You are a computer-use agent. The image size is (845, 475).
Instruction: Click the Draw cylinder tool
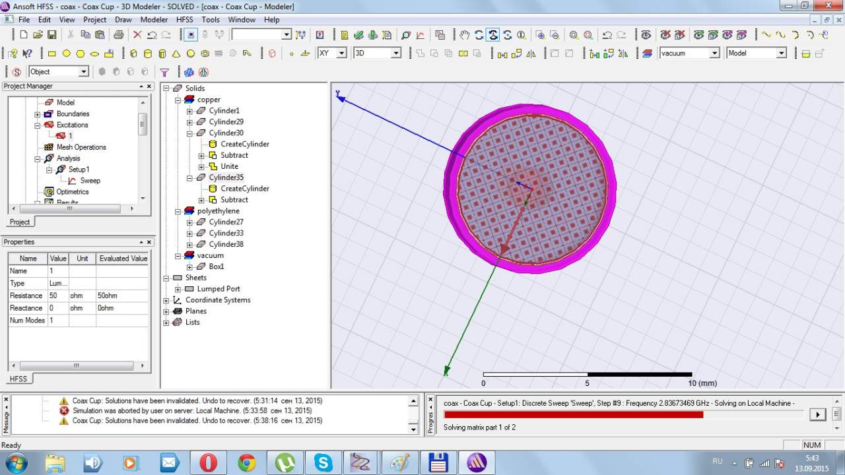coord(147,53)
